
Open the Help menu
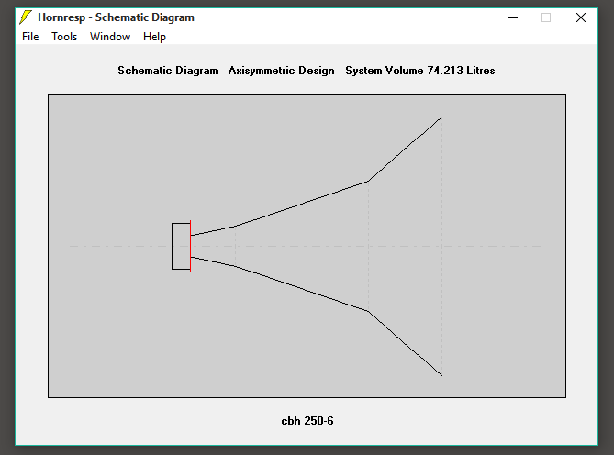[154, 37]
